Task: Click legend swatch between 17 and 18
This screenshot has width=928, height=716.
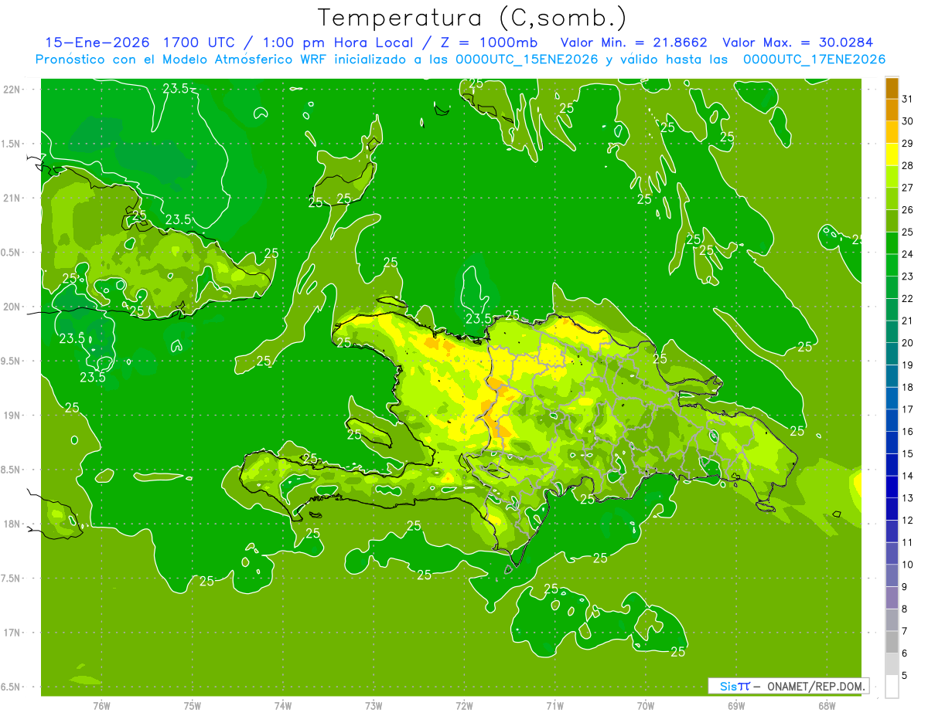Action: coord(892,399)
